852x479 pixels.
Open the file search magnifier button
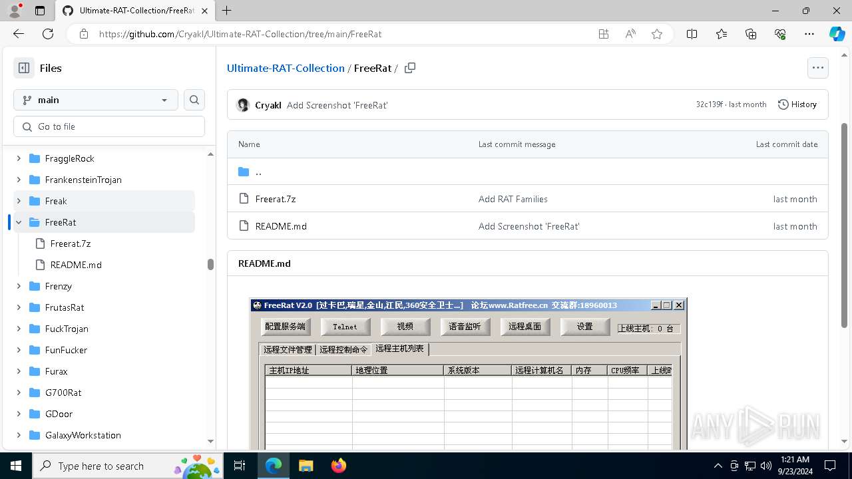tap(194, 100)
